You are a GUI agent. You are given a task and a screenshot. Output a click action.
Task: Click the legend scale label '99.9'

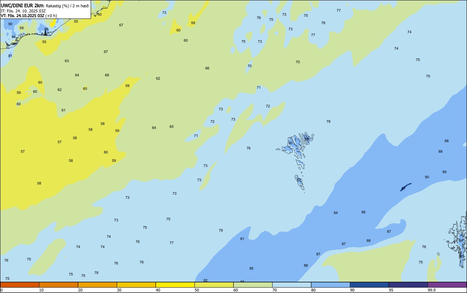coord(432,290)
